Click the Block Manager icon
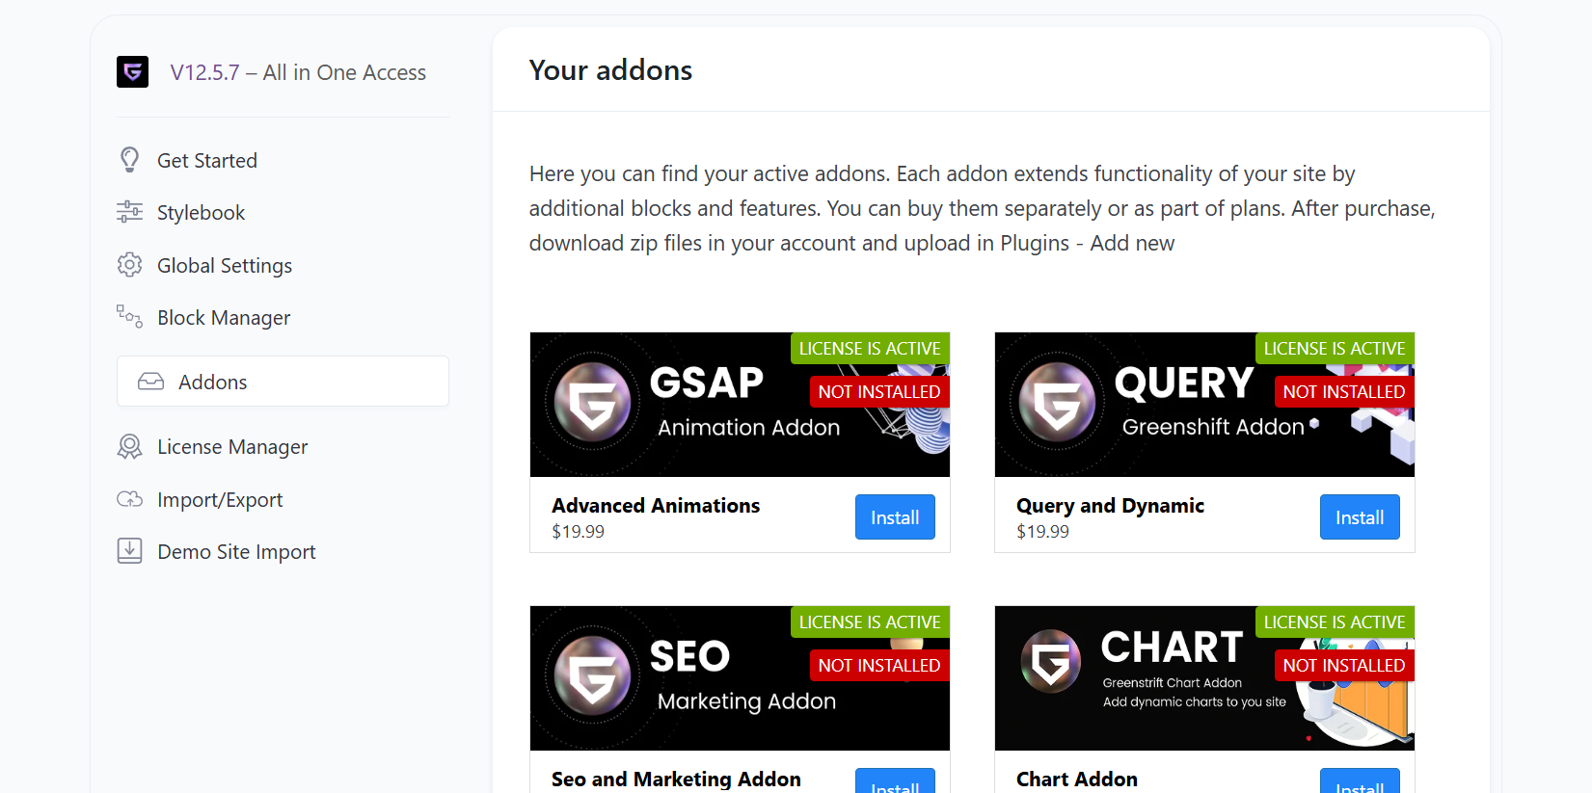The width and height of the screenshot is (1592, 793). (129, 317)
